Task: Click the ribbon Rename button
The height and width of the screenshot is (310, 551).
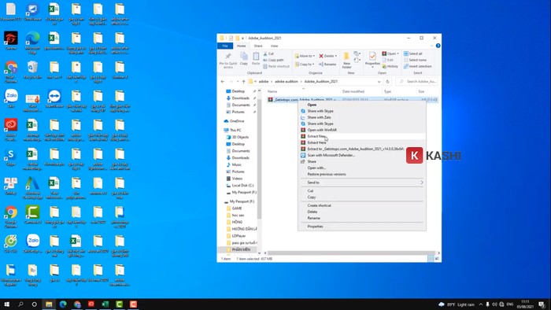Action: coord(327,65)
